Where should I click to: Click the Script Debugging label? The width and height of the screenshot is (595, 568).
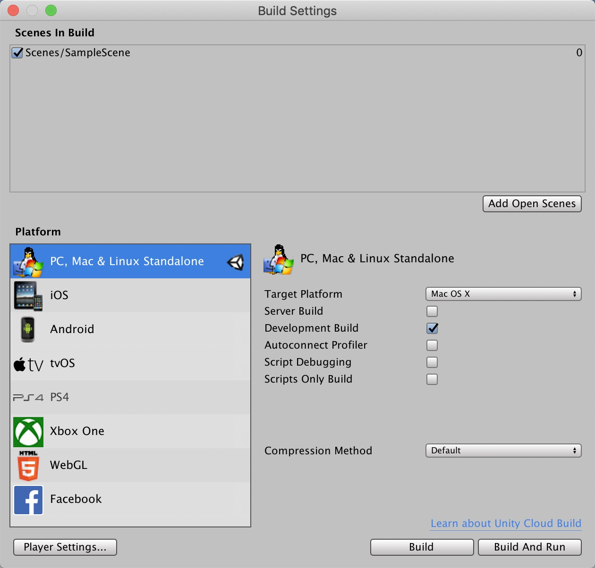tap(308, 362)
